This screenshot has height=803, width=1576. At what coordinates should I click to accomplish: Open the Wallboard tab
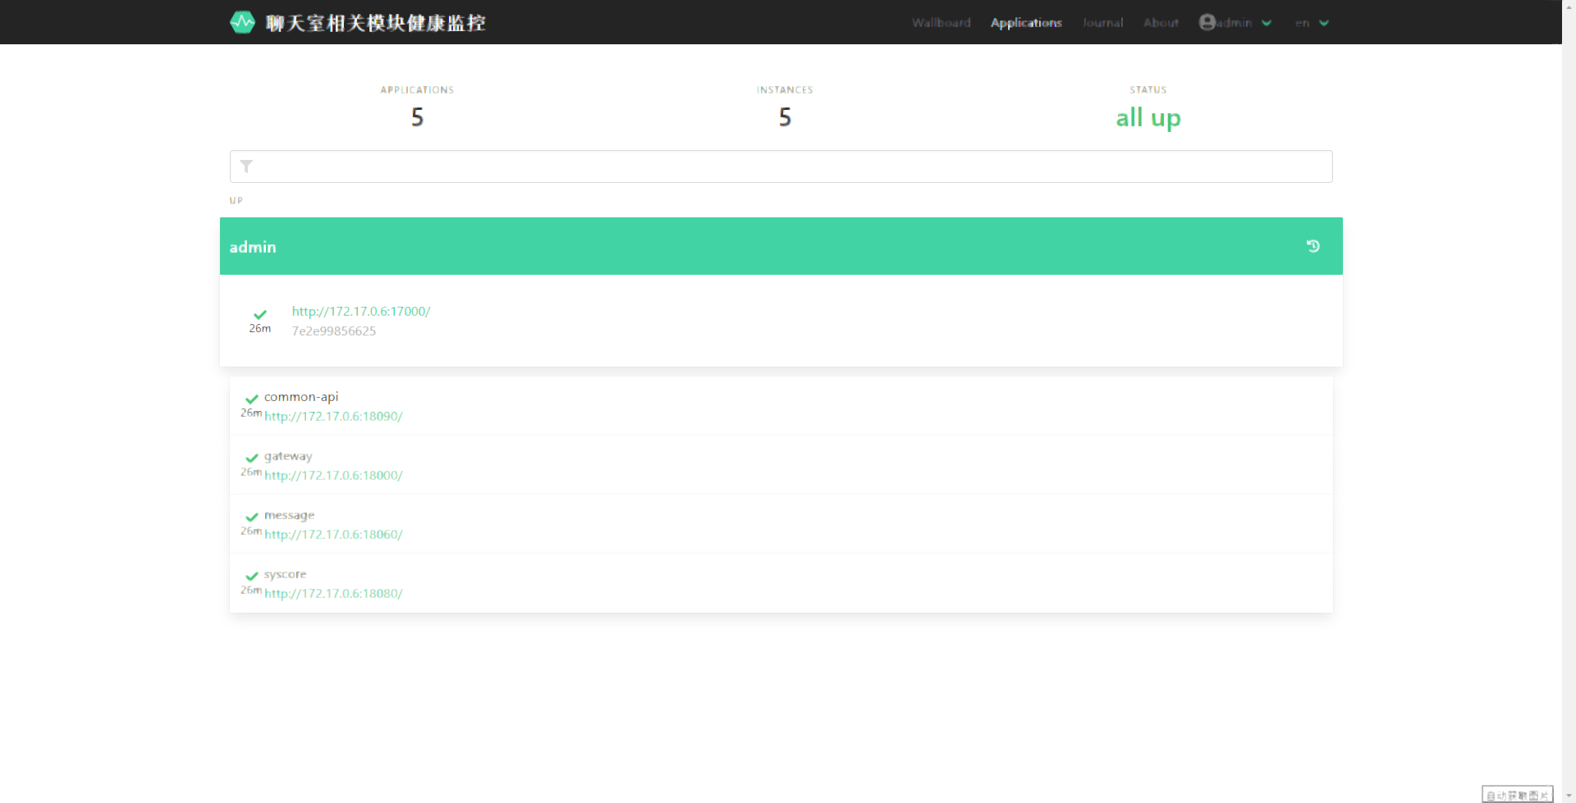[x=941, y=23]
